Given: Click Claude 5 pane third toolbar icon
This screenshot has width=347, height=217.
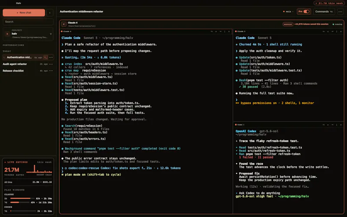Looking at the screenshot, I should pyautogui.click(x=332, y=31).
